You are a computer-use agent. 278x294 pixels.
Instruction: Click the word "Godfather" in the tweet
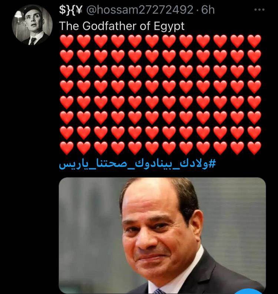pos(109,26)
